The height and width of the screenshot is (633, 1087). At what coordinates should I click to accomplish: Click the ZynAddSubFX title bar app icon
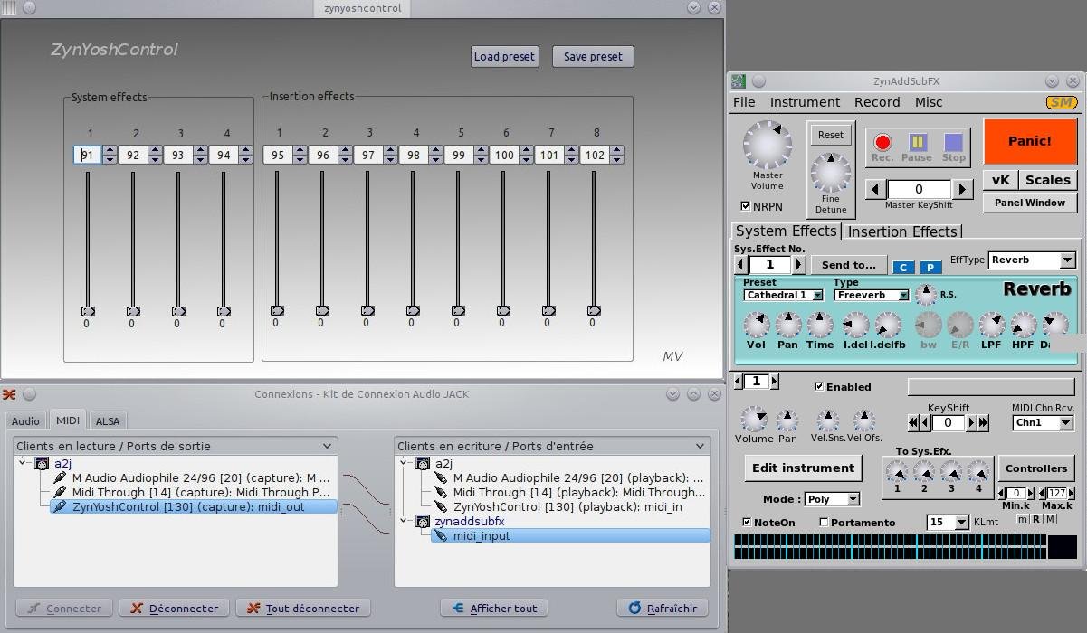[x=739, y=81]
